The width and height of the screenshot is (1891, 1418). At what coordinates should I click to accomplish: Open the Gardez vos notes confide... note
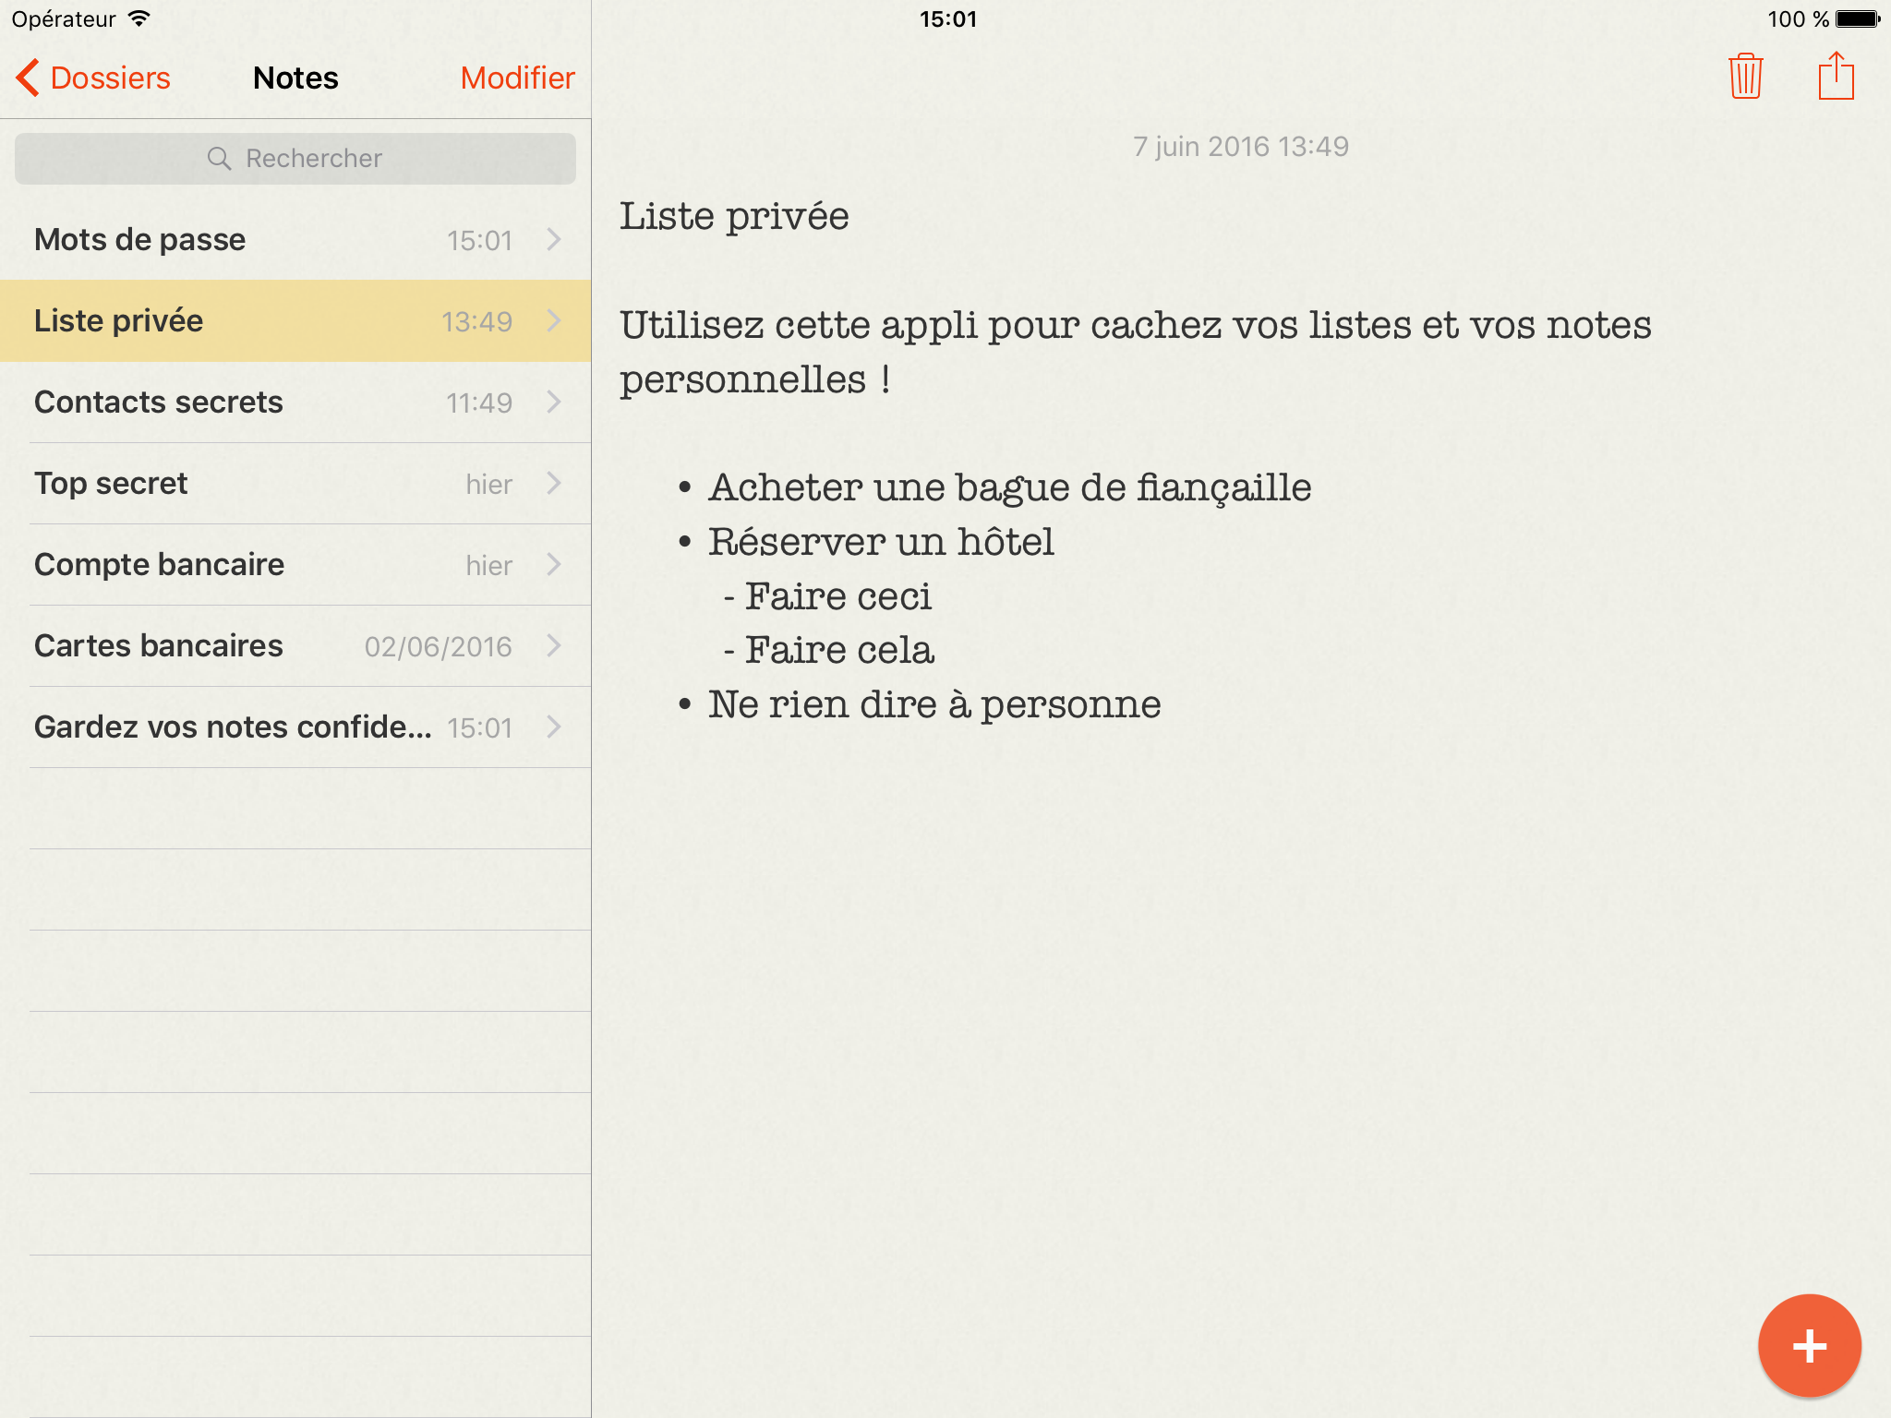[x=233, y=727]
